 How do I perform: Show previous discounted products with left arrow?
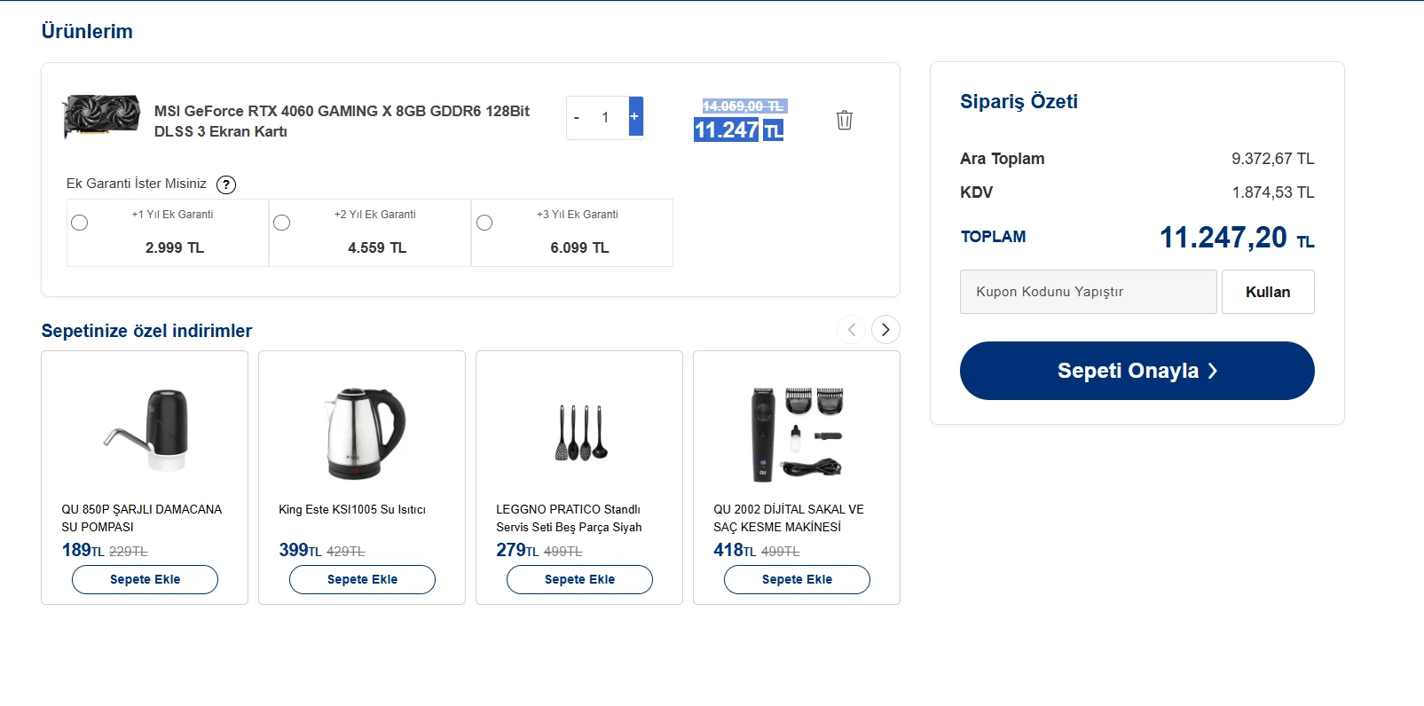coord(851,330)
